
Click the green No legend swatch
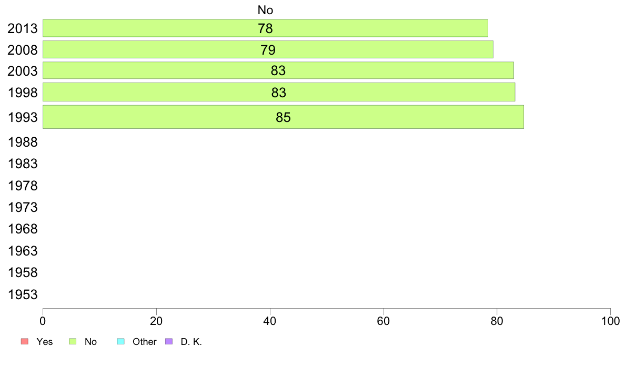[73, 342]
